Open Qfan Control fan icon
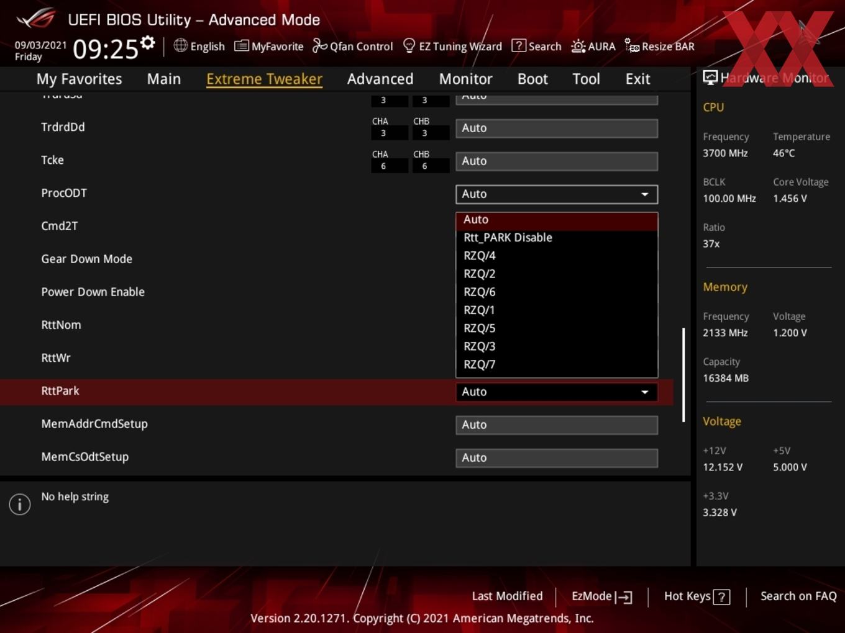 (319, 45)
